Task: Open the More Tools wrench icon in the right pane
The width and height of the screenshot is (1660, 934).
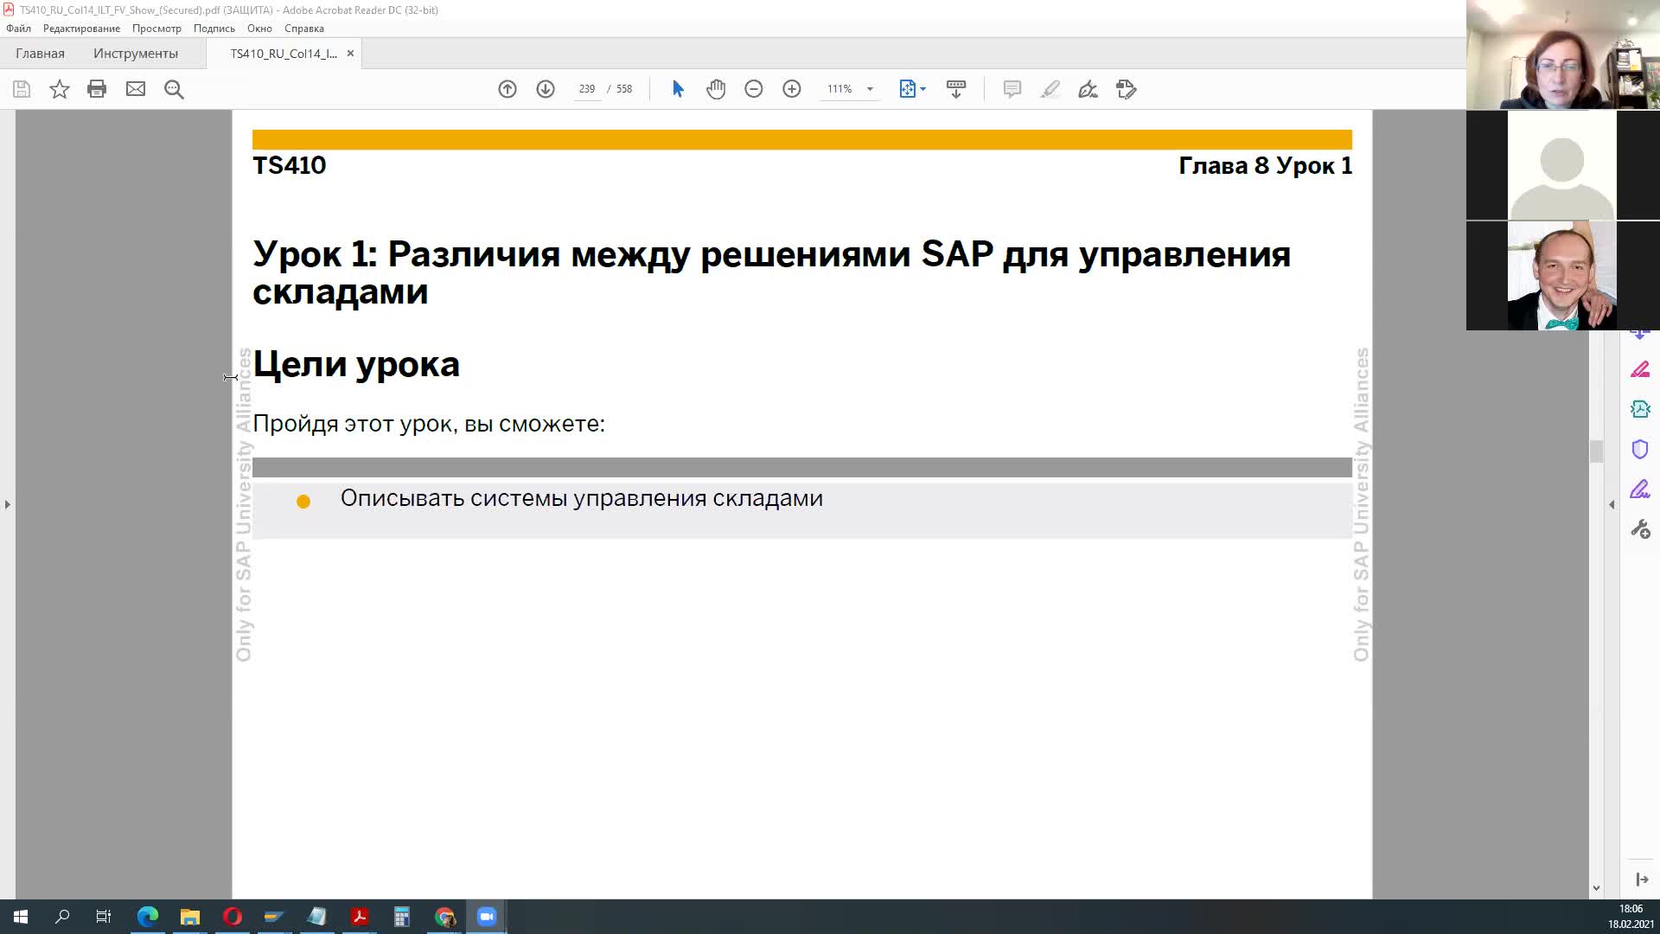Action: click(x=1640, y=529)
